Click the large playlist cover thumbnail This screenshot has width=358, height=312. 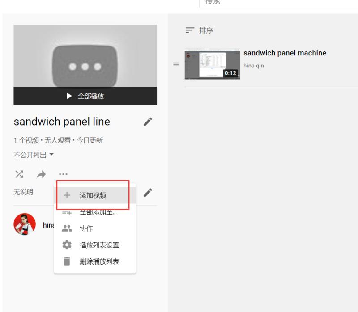(85, 56)
